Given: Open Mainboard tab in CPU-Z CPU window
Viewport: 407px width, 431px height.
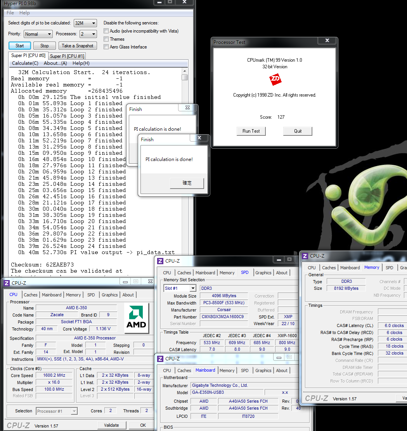Looking at the screenshot, I should pos(52,295).
